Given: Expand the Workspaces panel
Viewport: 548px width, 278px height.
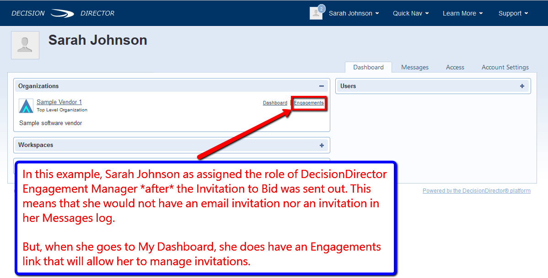Looking at the screenshot, I should pyautogui.click(x=322, y=145).
